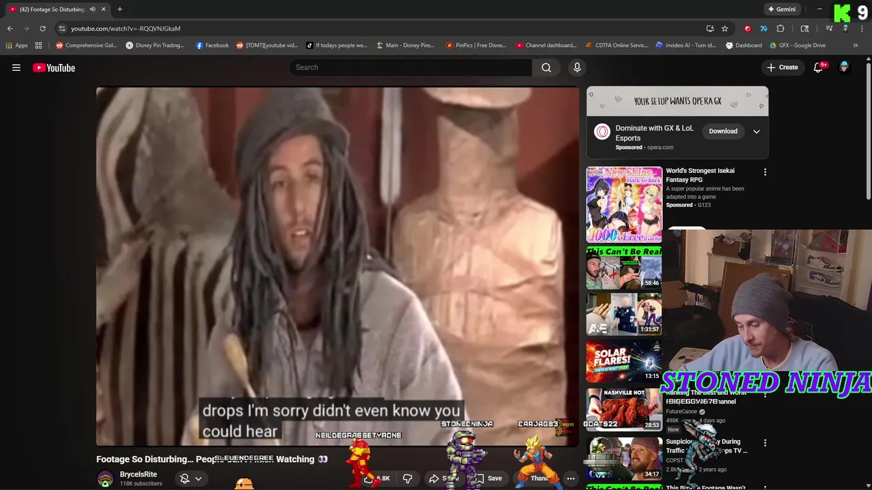Open the isekai RPG ad thumbnail
Viewport: 872px width, 490px height.
(x=624, y=204)
